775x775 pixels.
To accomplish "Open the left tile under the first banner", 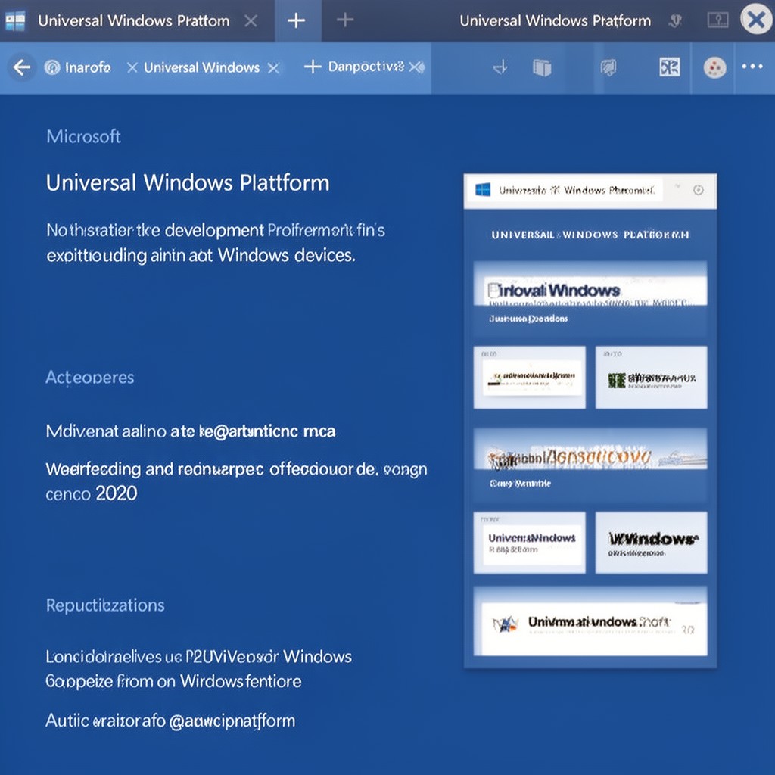I will [x=529, y=378].
